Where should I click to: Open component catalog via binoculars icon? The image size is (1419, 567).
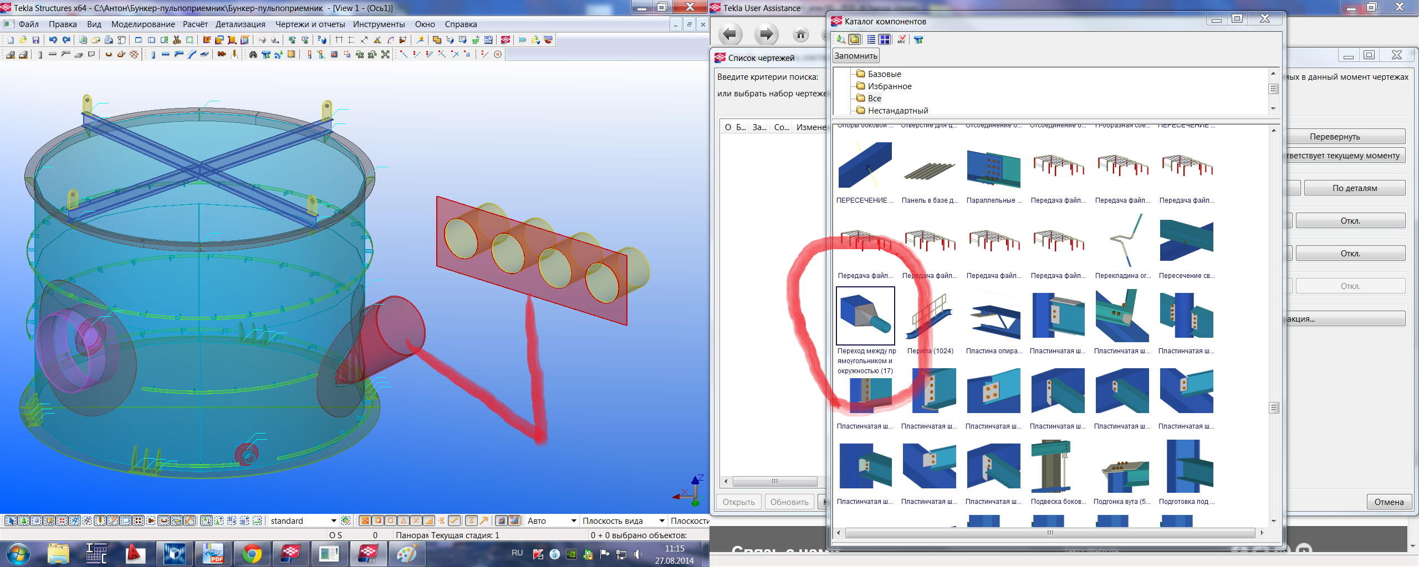(253, 54)
